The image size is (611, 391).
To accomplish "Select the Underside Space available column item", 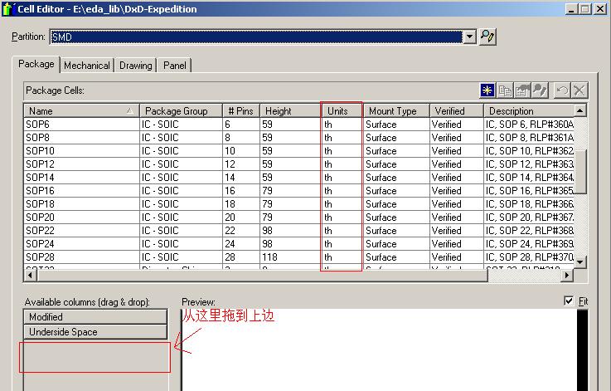I will click(x=95, y=332).
